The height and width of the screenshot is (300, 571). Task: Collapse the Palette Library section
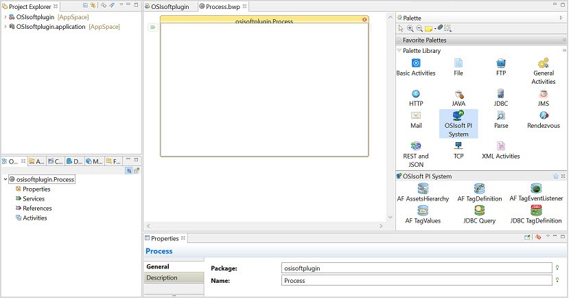pos(399,51)
